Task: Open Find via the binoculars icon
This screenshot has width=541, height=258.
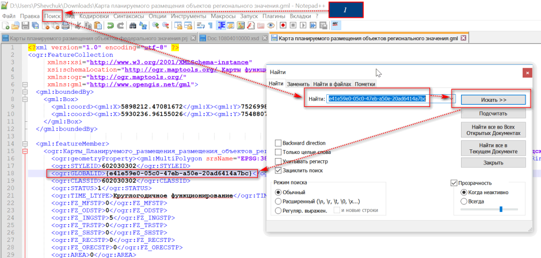Action: tap(133, 25)
